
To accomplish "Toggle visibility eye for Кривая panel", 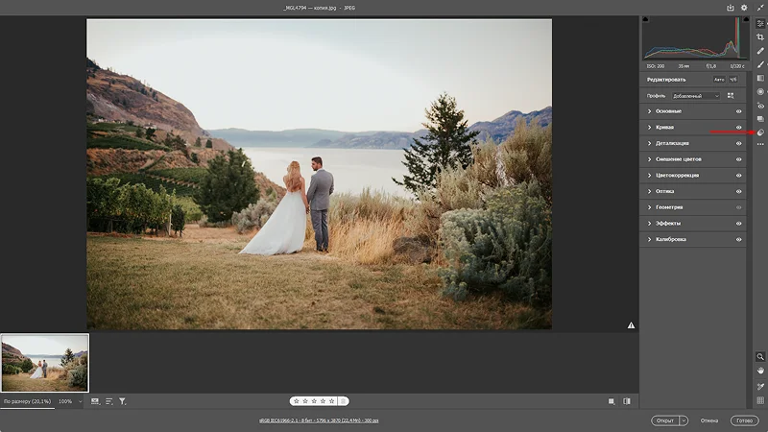I will pyautogui.click(x=738, y=128).
